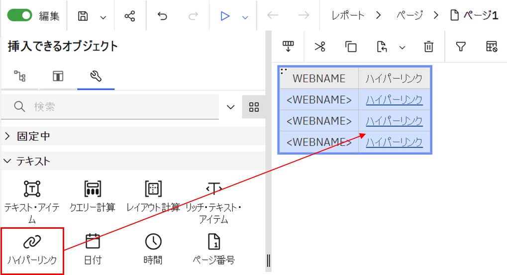Select the ハイパーリンク object in toolbox

tap(32, 250)
